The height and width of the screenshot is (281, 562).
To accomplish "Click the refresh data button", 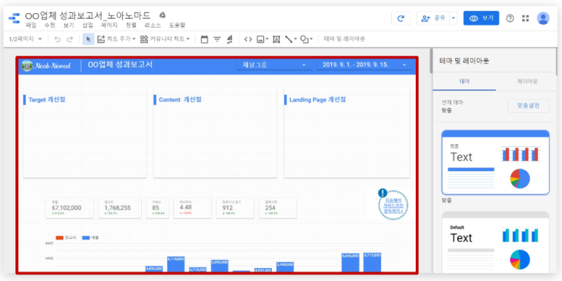I will pos(401,18).
